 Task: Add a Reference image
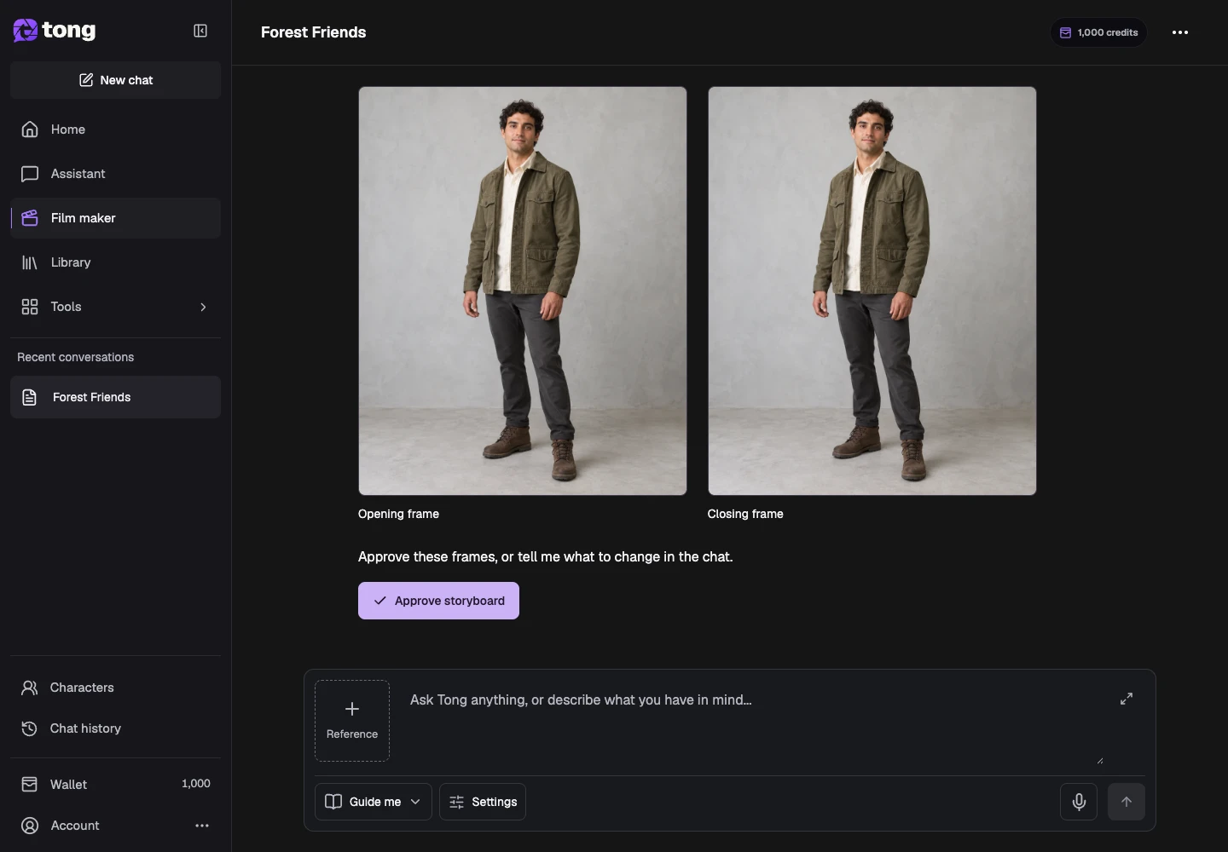[x=352, y=721]
